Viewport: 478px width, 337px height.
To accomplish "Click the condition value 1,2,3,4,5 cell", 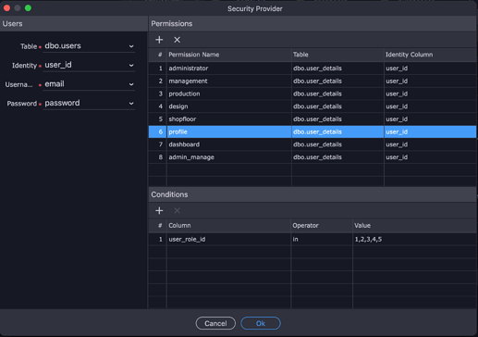I will (414, 239).
